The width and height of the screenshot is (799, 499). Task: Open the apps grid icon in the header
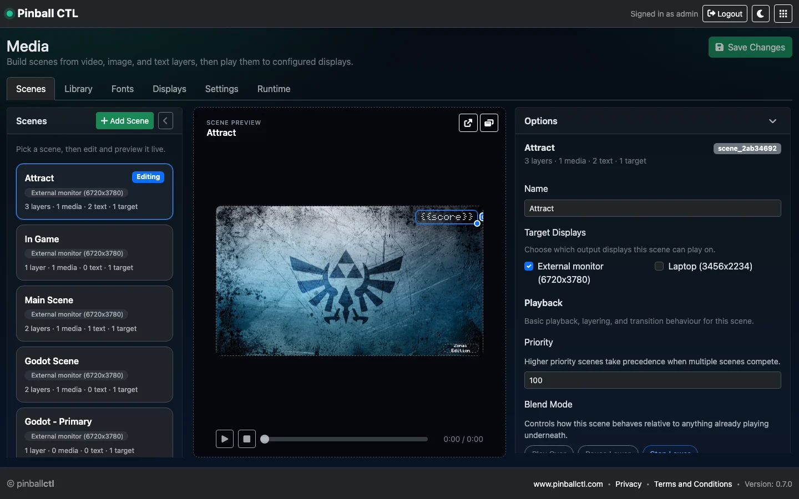[783, 13]
